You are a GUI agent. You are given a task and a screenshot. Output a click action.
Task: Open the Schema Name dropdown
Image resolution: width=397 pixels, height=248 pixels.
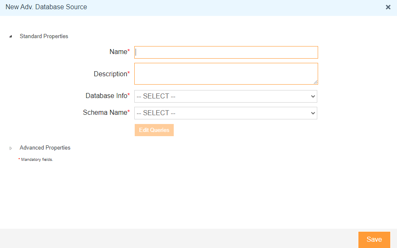(226, 113)
